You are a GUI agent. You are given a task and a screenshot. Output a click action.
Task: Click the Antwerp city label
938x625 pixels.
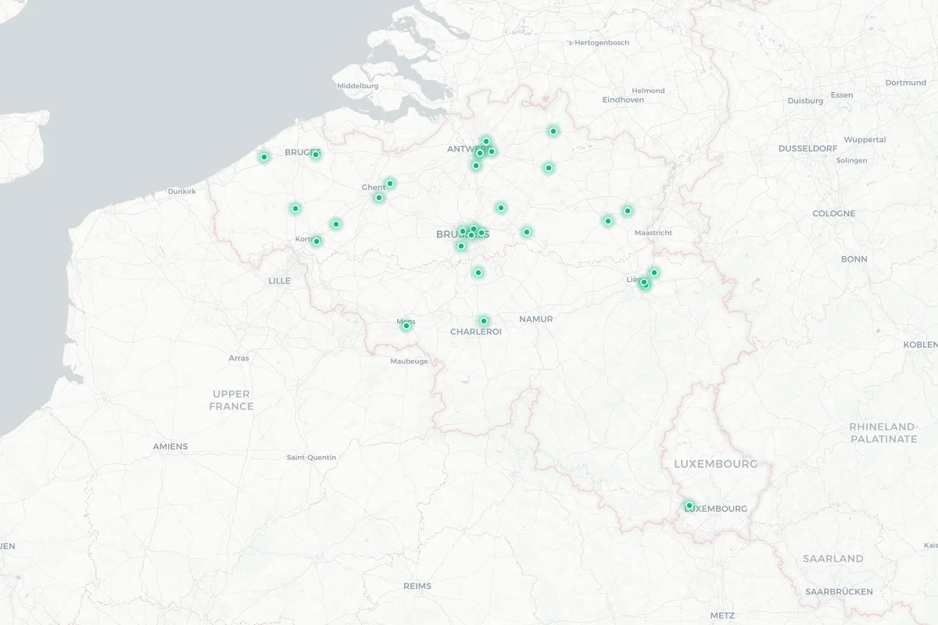pos(469,148)
